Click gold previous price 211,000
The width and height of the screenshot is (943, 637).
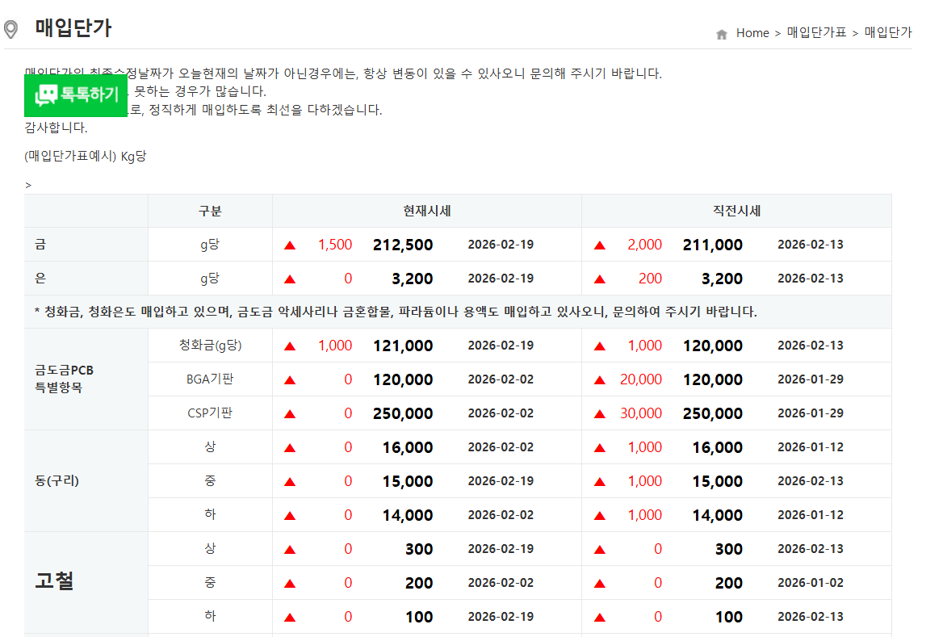tap(713, 245)
